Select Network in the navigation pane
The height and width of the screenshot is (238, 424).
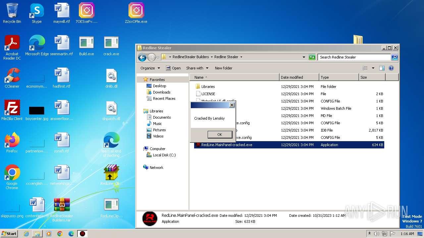pyautogui.click(x=156, y=168)
